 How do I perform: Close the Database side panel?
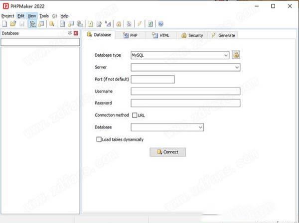coord(76,33)
